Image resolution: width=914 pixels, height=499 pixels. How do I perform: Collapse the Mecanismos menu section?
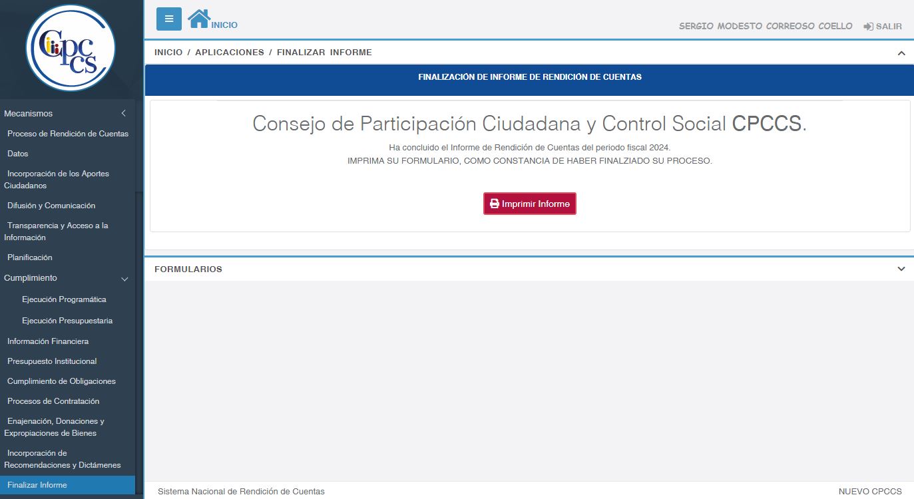coord(123,114)
